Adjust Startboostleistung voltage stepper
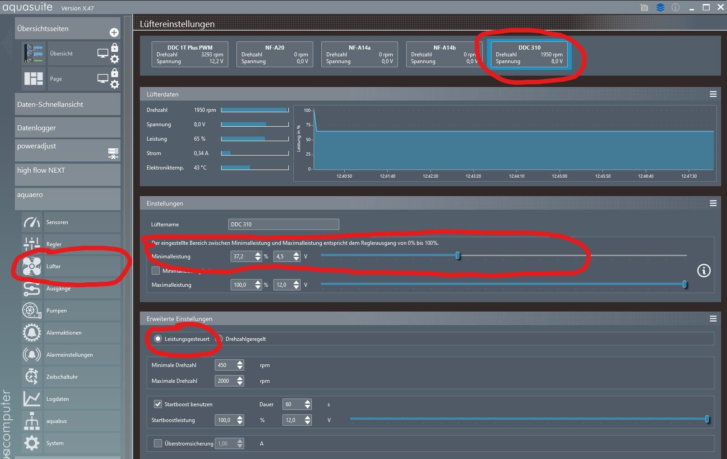727x459 pixels. click(307, 420)
